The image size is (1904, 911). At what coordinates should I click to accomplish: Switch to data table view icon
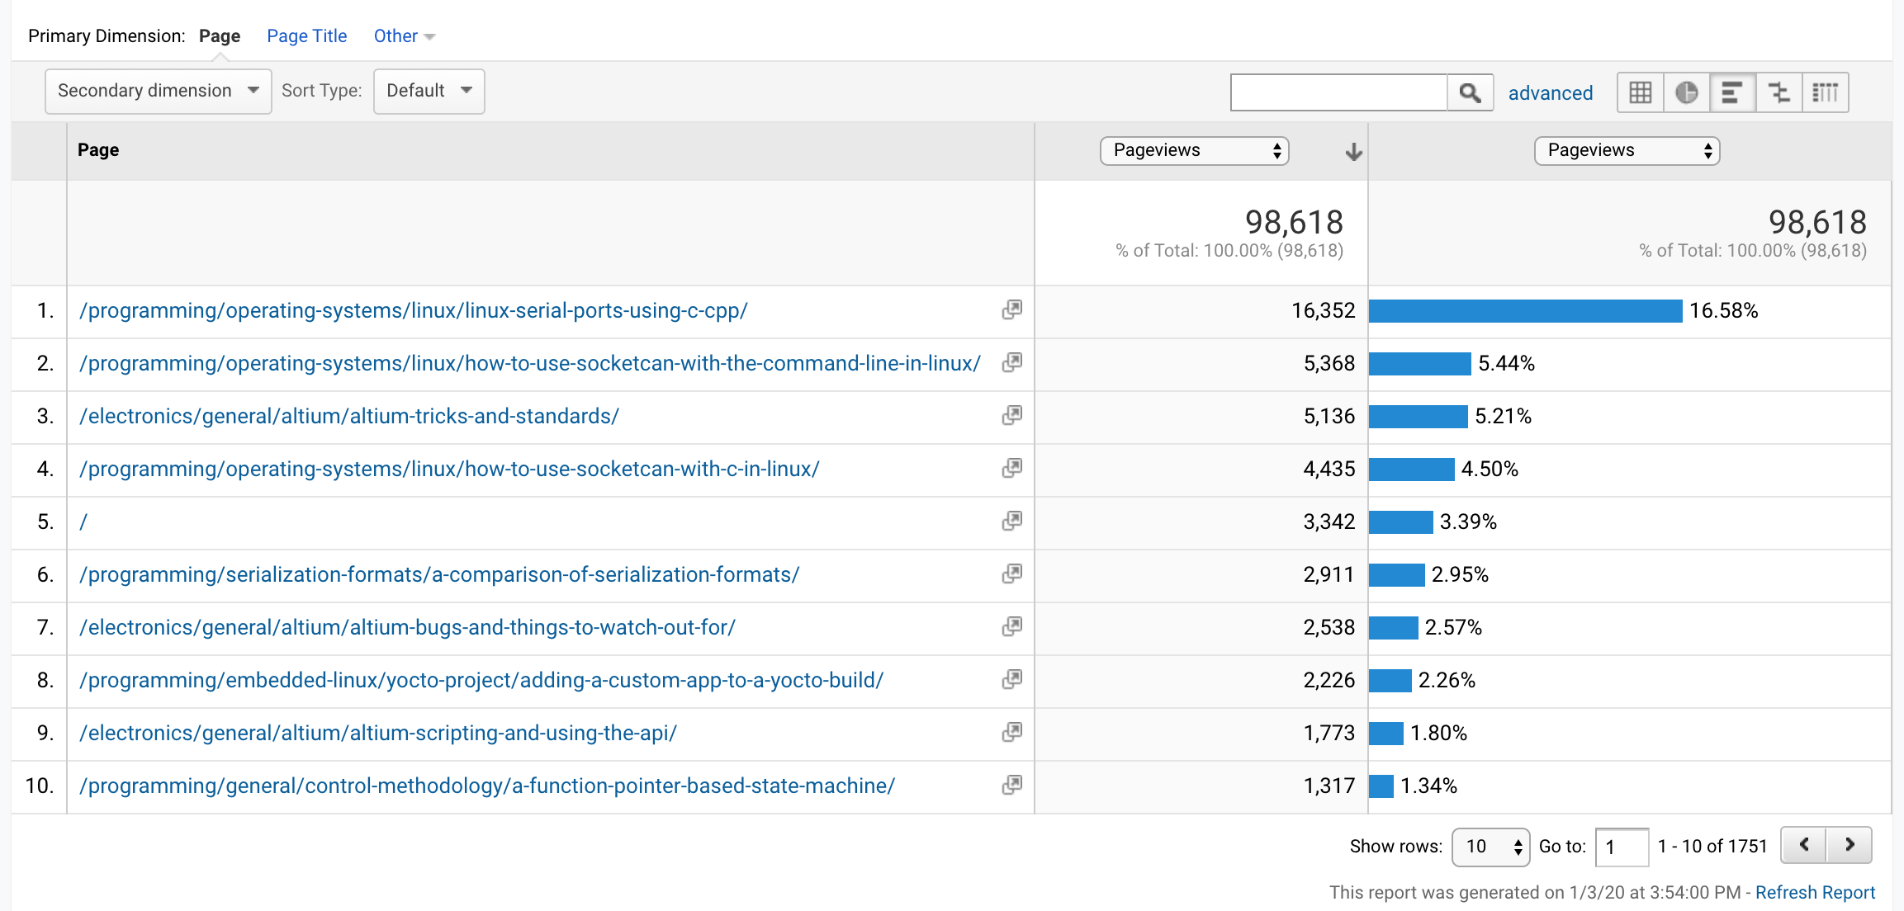[x=1640, y=92]
